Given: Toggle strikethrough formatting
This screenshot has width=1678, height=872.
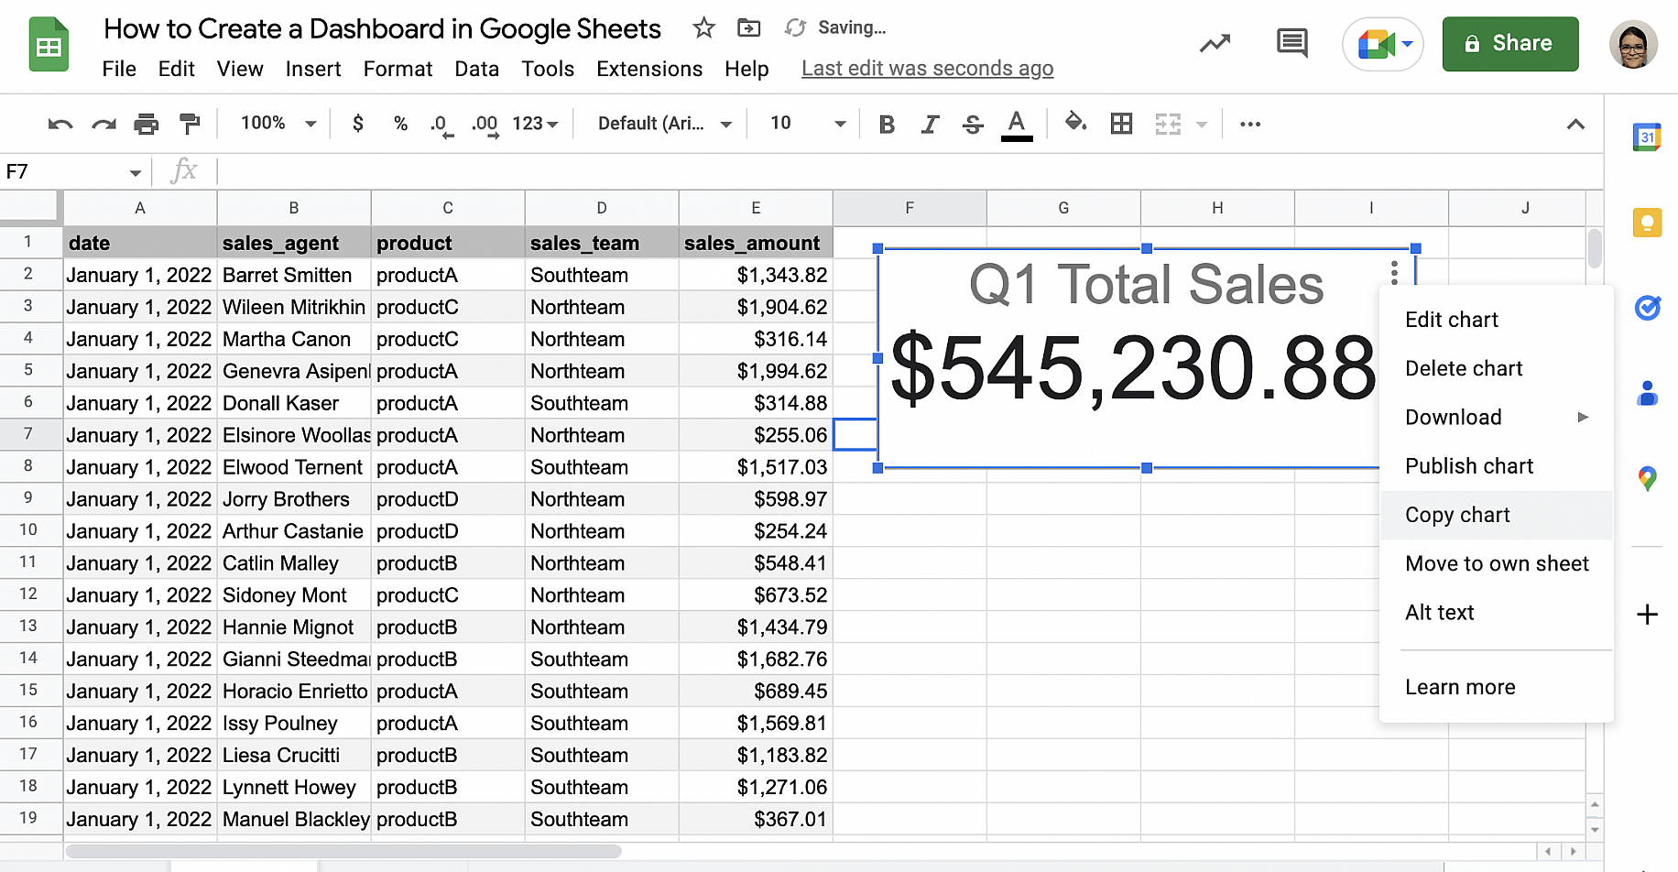Looking at the screenshot, I should [972, 124].
